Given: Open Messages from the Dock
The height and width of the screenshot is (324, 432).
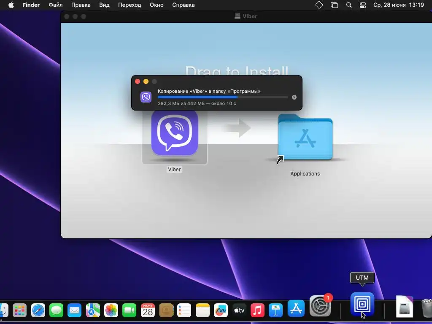Looking at the screenshot, I should point(56,311).
